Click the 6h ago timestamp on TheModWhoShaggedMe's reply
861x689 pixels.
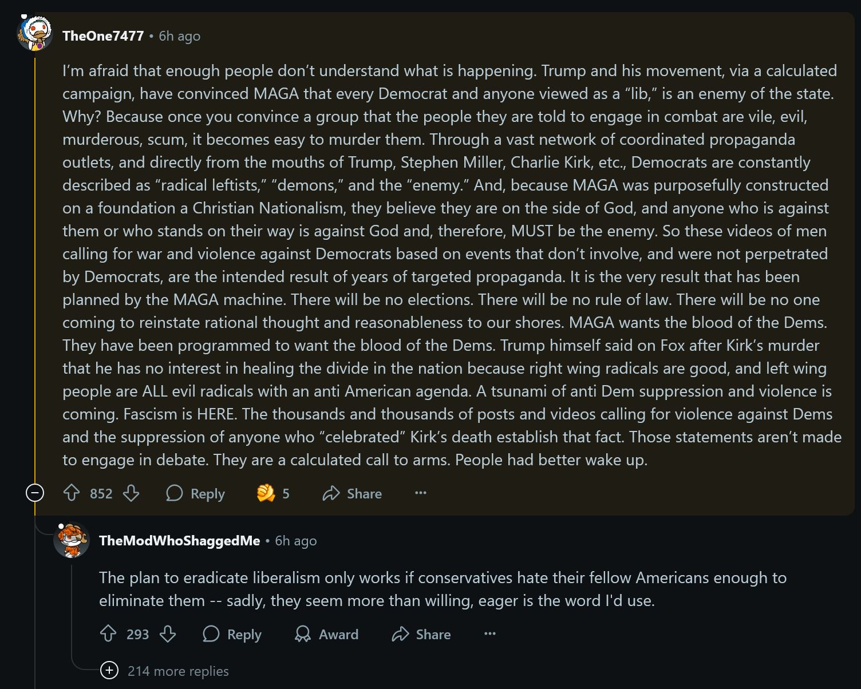[295, 541]
